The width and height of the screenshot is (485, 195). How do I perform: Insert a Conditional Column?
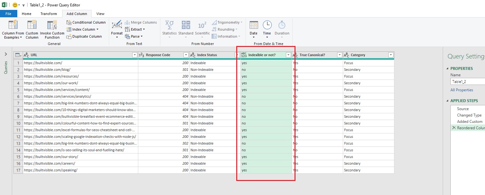tap(86, 22)
